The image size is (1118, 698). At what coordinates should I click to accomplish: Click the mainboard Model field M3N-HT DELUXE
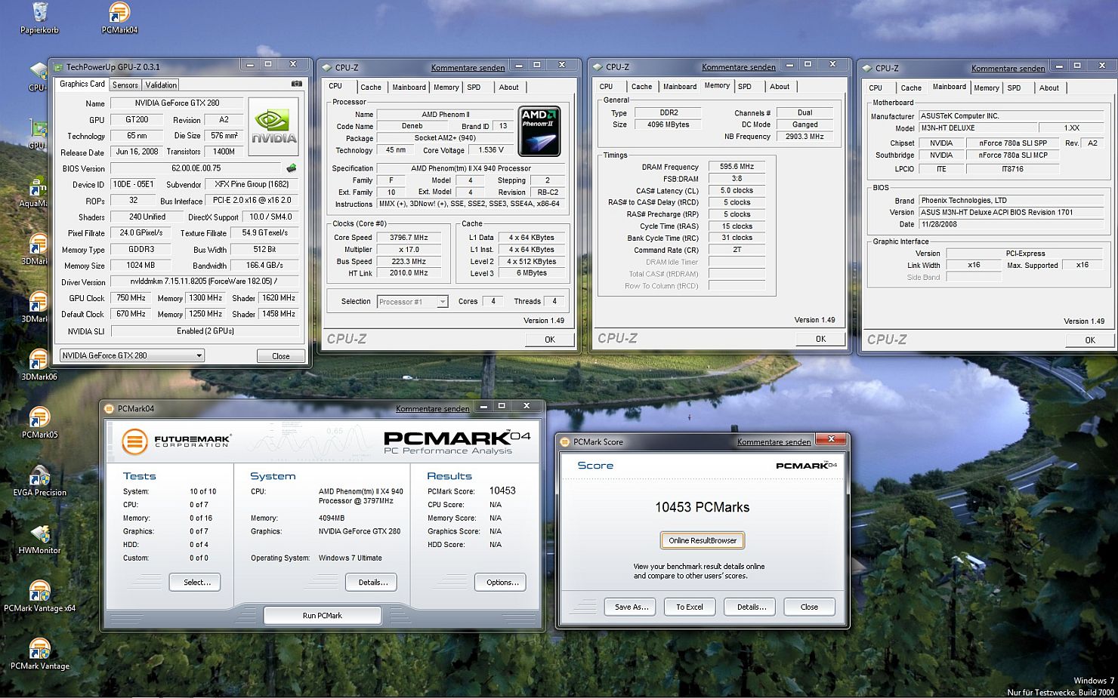click(x=977, y=128)
